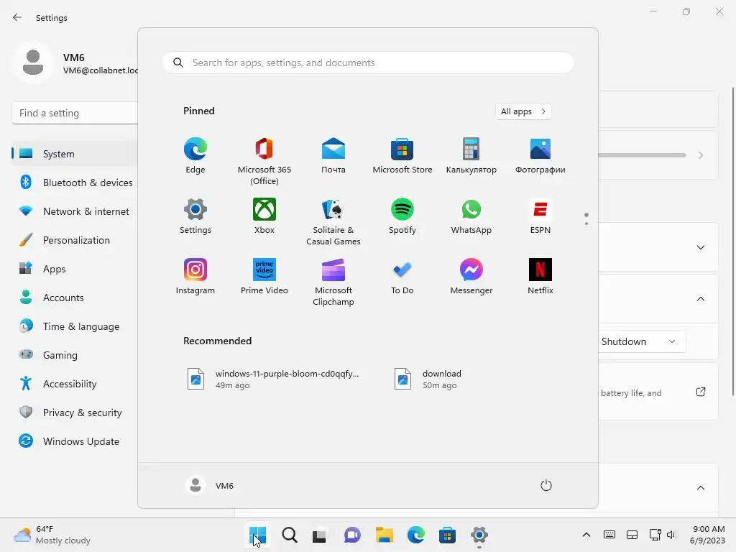The height and width of the screenshot is (552, 736).
Task: Open the battery life external link
Action: (700, 392)
